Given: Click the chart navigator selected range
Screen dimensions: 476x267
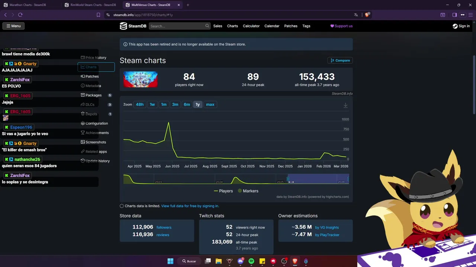Looking at the screenshot, I should pos(318,179).
